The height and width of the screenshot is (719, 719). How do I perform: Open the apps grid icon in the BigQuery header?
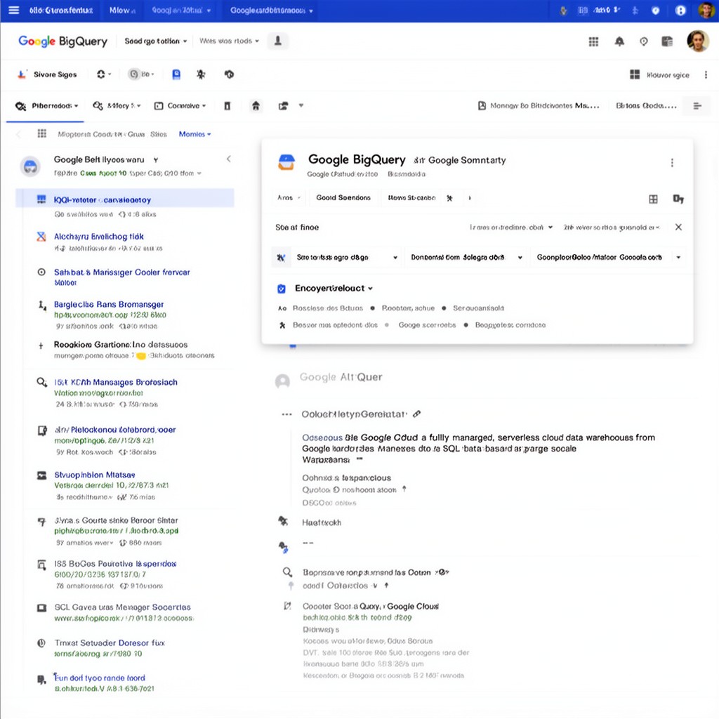coord(593,41)
